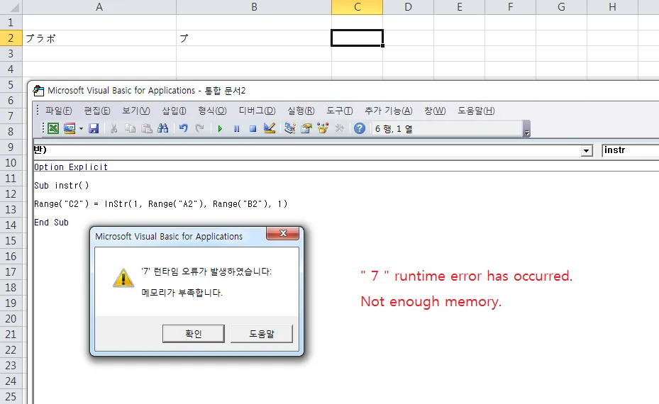Click the End Sub code line

coord(51,223)
